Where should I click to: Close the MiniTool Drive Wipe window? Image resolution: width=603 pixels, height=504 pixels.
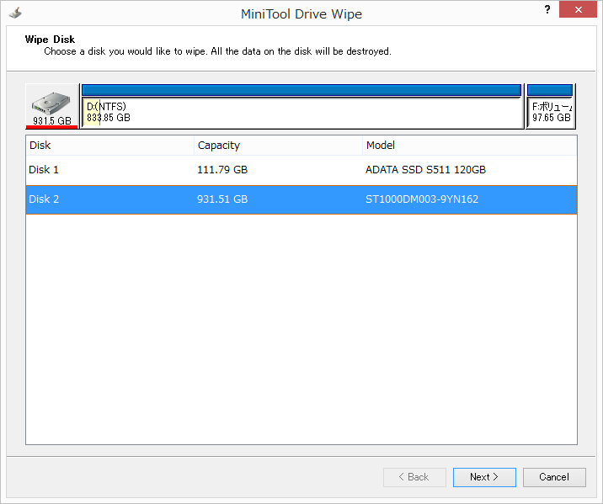578,9
